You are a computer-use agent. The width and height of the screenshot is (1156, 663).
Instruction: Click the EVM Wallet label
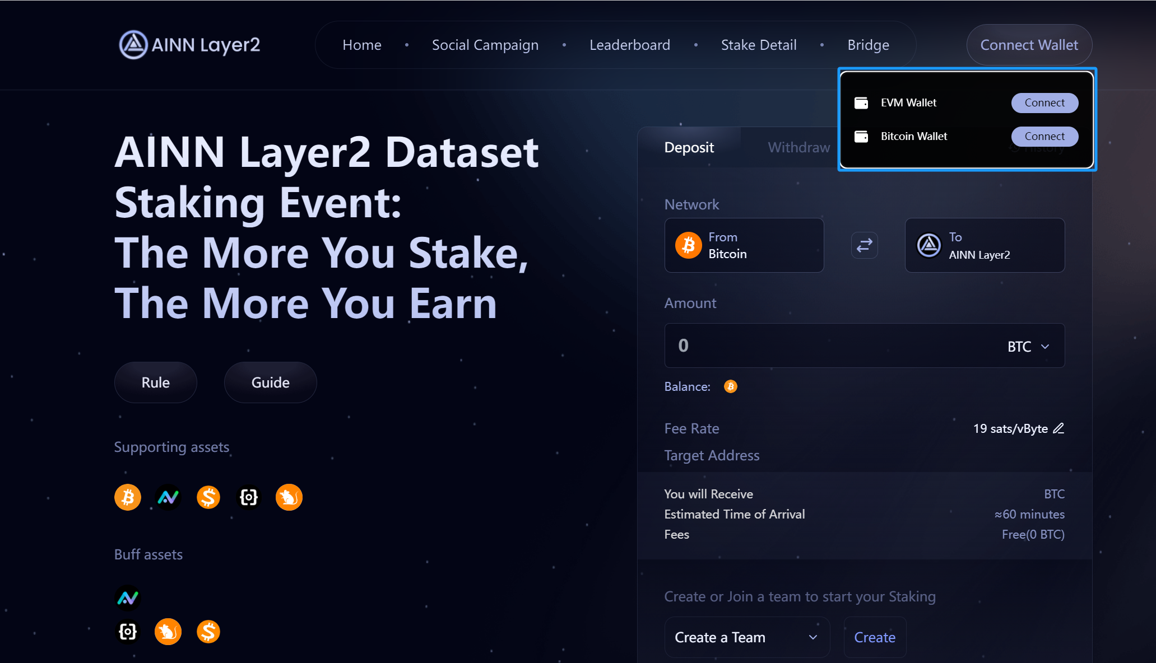click(x=908, y=103)
